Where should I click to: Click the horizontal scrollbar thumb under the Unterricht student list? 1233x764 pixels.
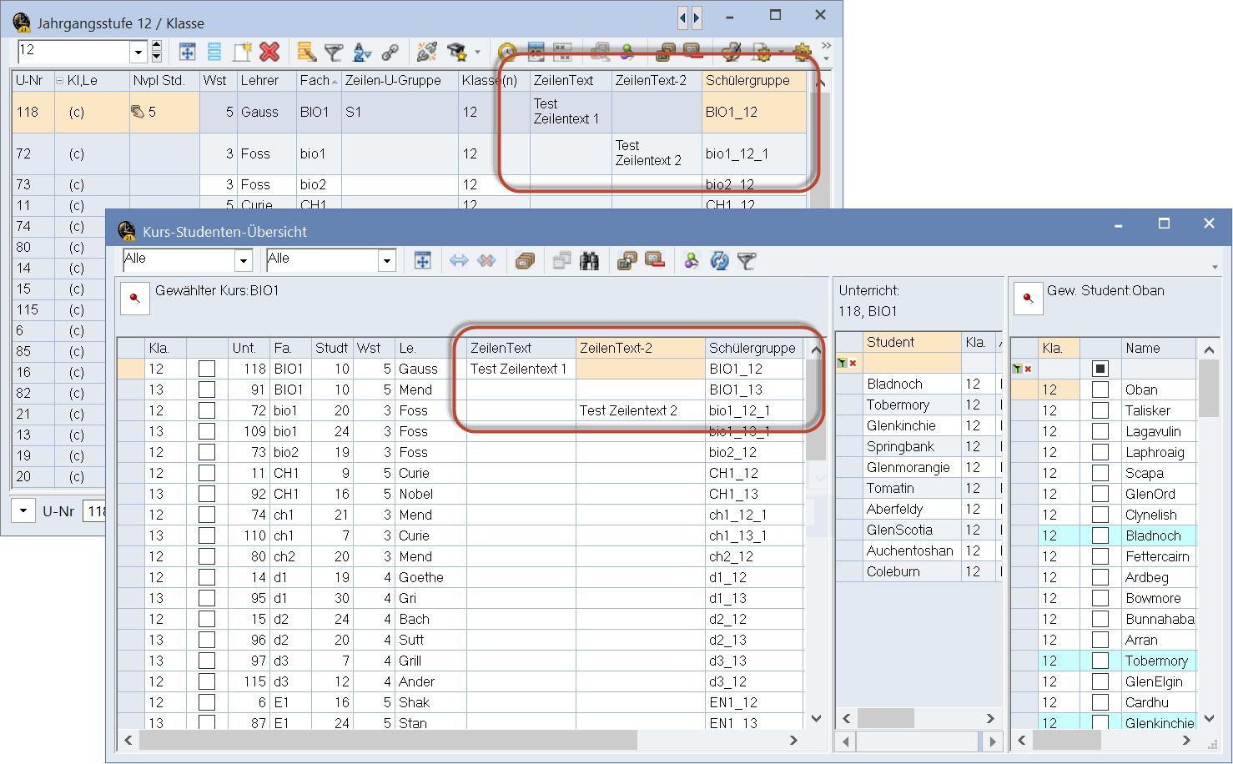[886, 718]
